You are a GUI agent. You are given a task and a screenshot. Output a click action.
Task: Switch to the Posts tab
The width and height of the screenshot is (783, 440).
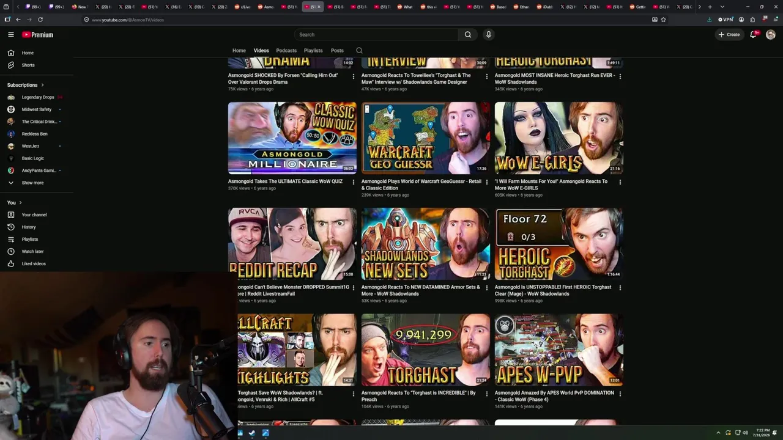point(337,51)
